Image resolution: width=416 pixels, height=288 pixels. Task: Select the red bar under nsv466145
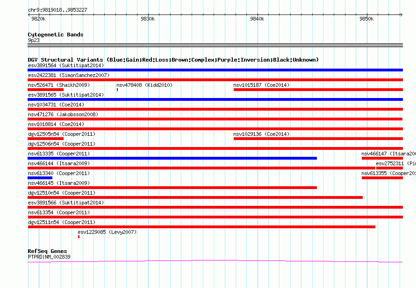click(x=172, y=188)
